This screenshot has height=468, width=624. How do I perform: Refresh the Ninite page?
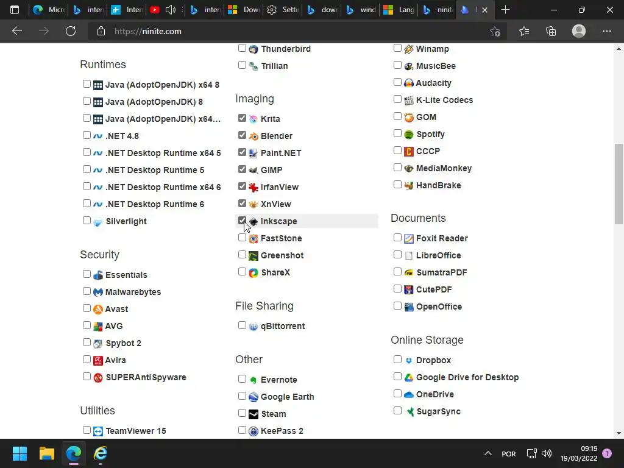click(x=71, y=31)
